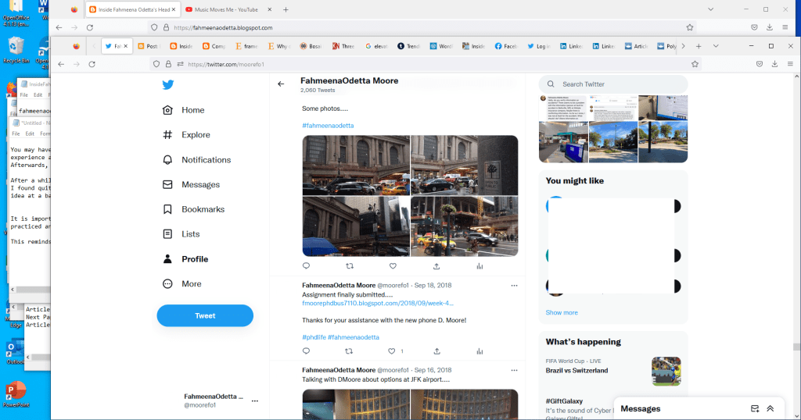Share the Sep 18, 2018 tweet

(x=436, y=351)
